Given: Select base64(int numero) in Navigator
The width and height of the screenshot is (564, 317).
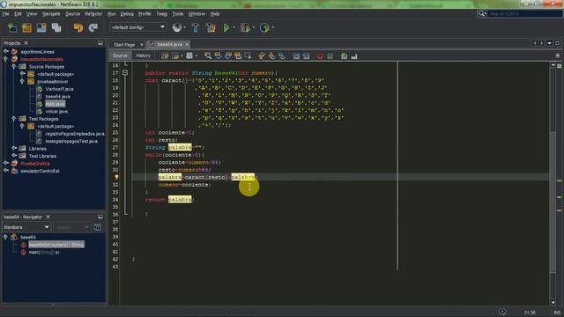Looking at the screenshot, I should click(x=56, y=245).
